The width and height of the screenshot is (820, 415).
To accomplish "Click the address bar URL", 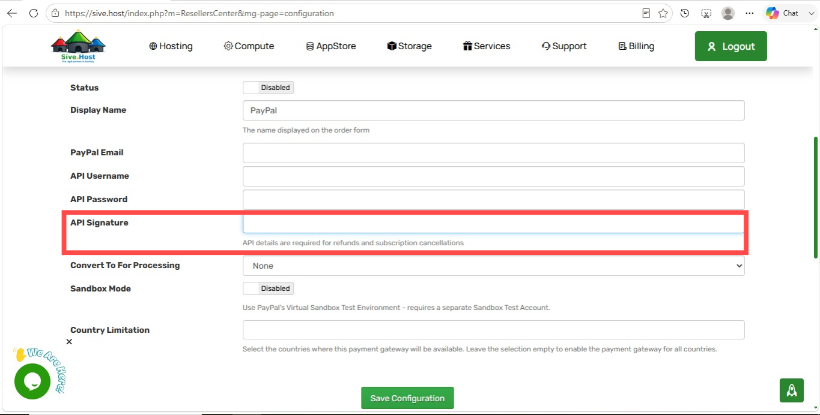I will [x=199, y=13].
